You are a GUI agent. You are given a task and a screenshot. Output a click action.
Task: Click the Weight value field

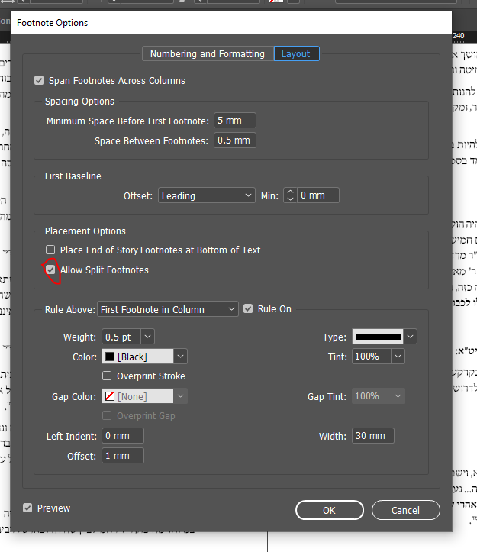(x=121, y=337)
